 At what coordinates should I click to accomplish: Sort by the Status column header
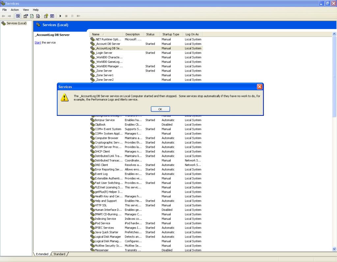[150, 34]
